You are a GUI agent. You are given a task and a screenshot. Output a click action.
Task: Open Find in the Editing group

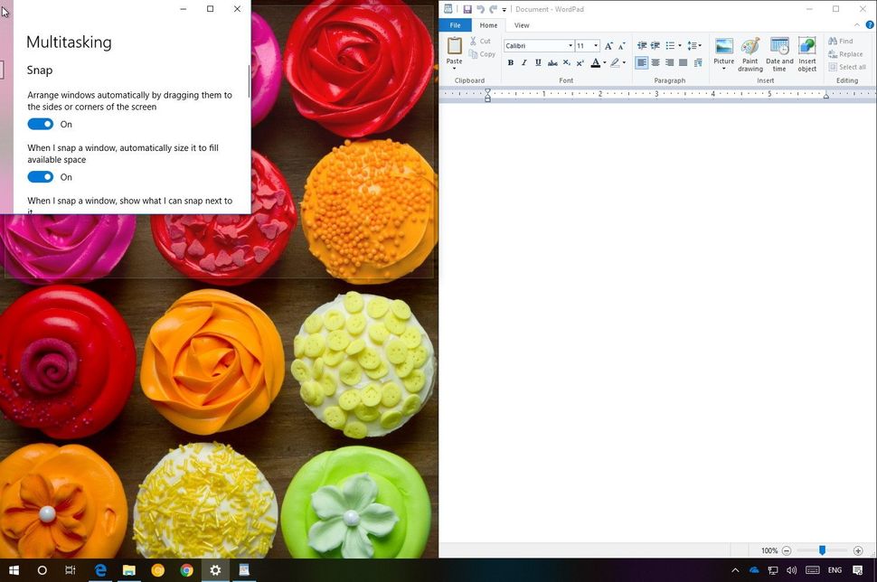pyautogui.click(x=842, y=41)
